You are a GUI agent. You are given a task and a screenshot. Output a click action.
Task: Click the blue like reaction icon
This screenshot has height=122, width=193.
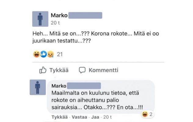44,54
